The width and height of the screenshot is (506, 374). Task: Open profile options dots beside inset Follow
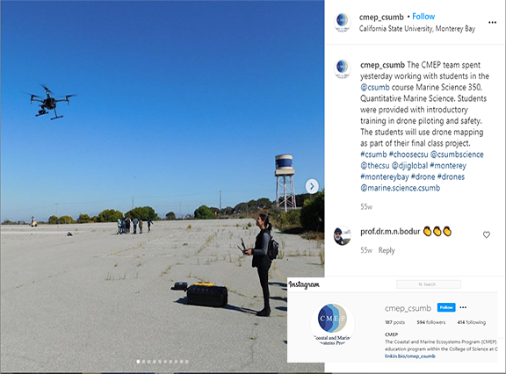463,307
